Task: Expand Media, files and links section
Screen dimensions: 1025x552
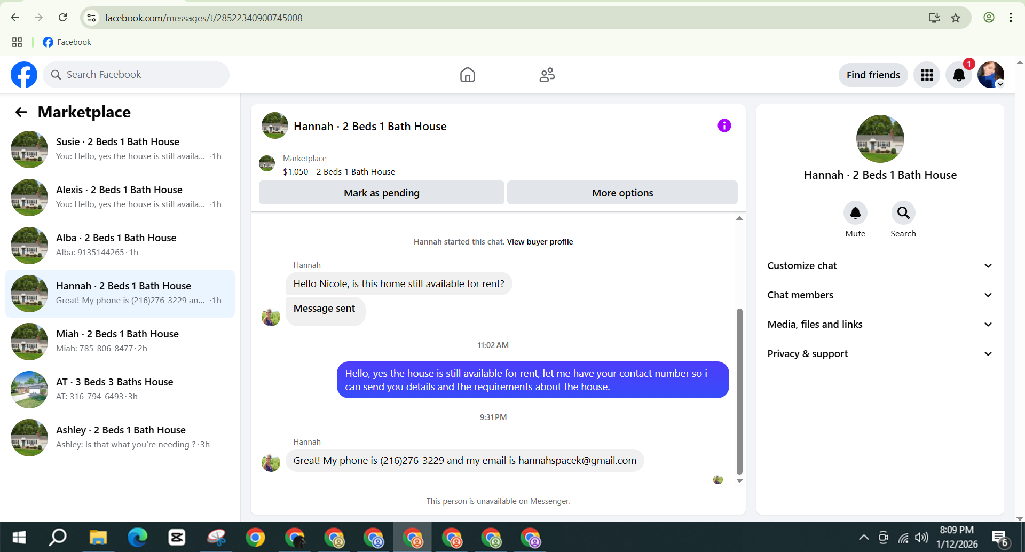Action: click(880, 325)
